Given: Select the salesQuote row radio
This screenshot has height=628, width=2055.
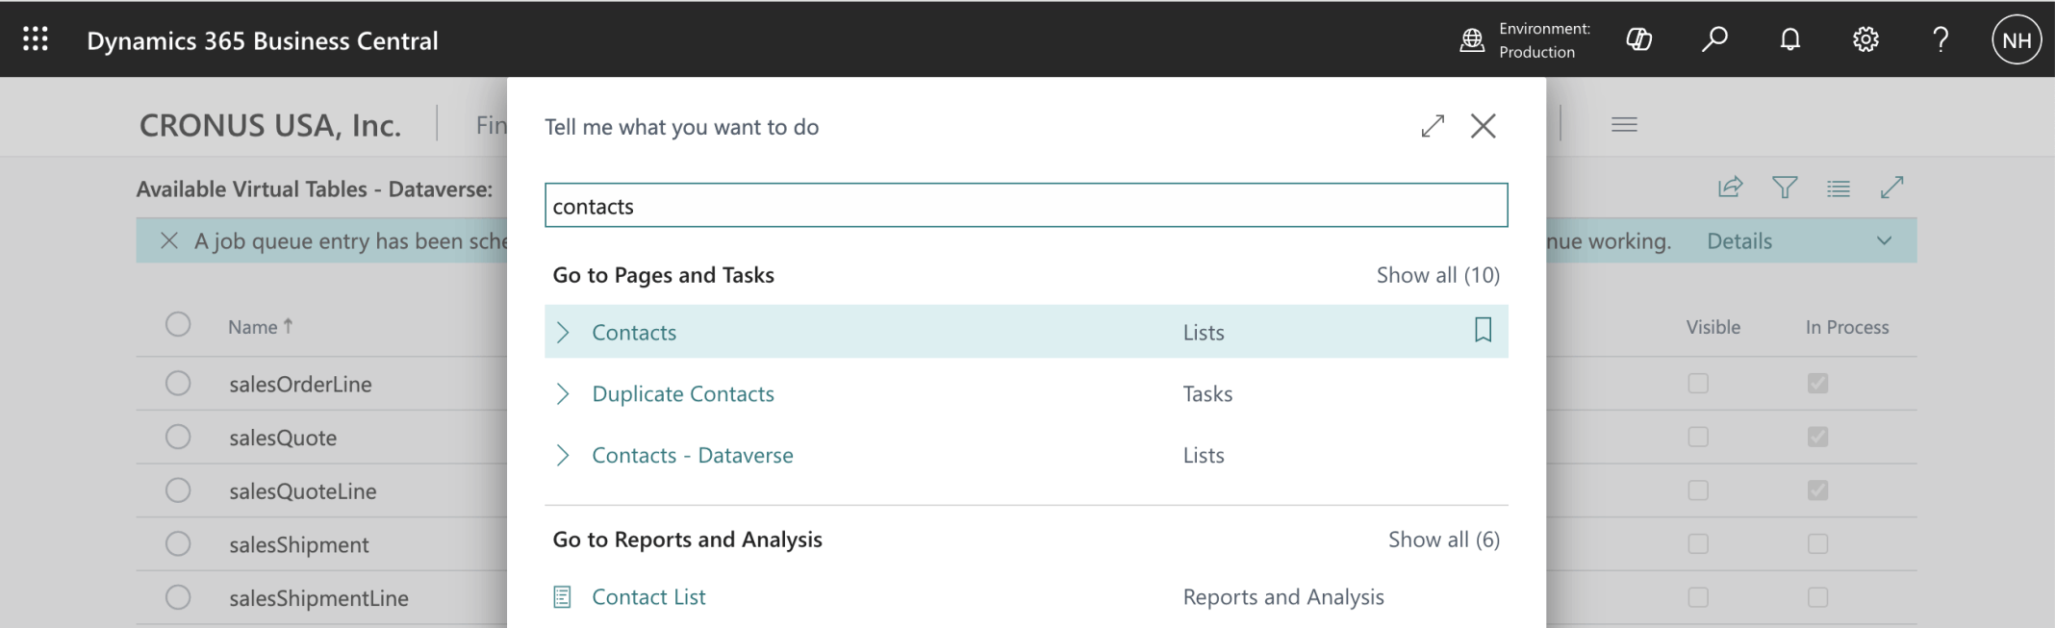Looking at the screenshot, I should tap(178, 438).
